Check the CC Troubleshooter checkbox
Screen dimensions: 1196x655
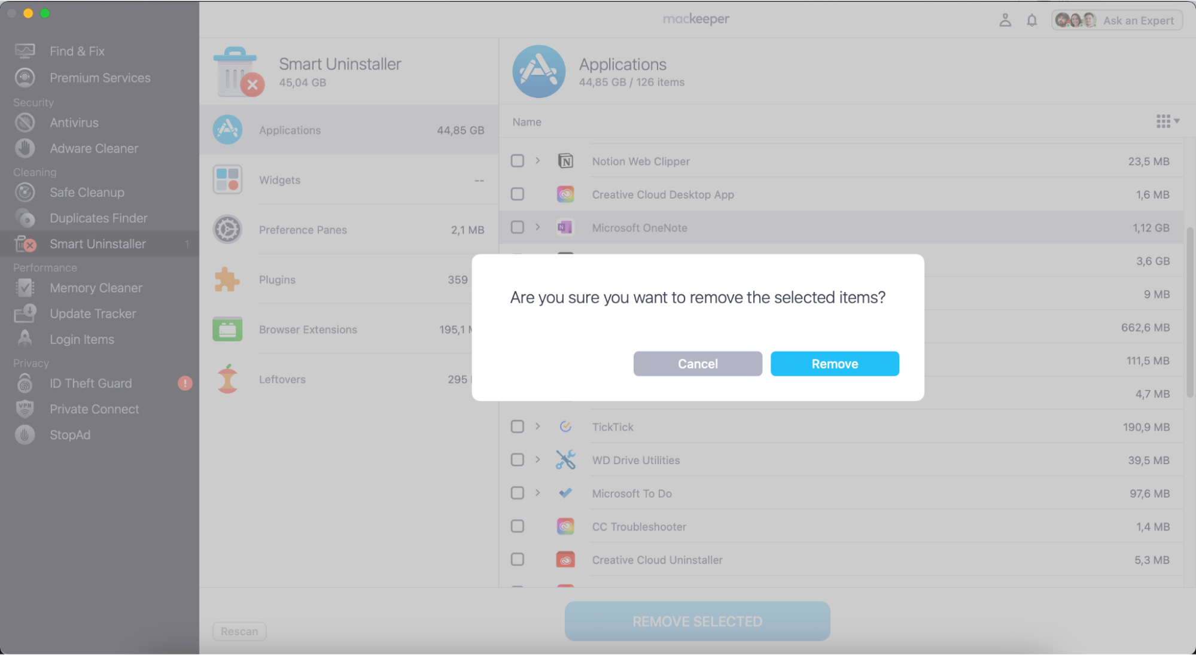click(x=518, y=526)
